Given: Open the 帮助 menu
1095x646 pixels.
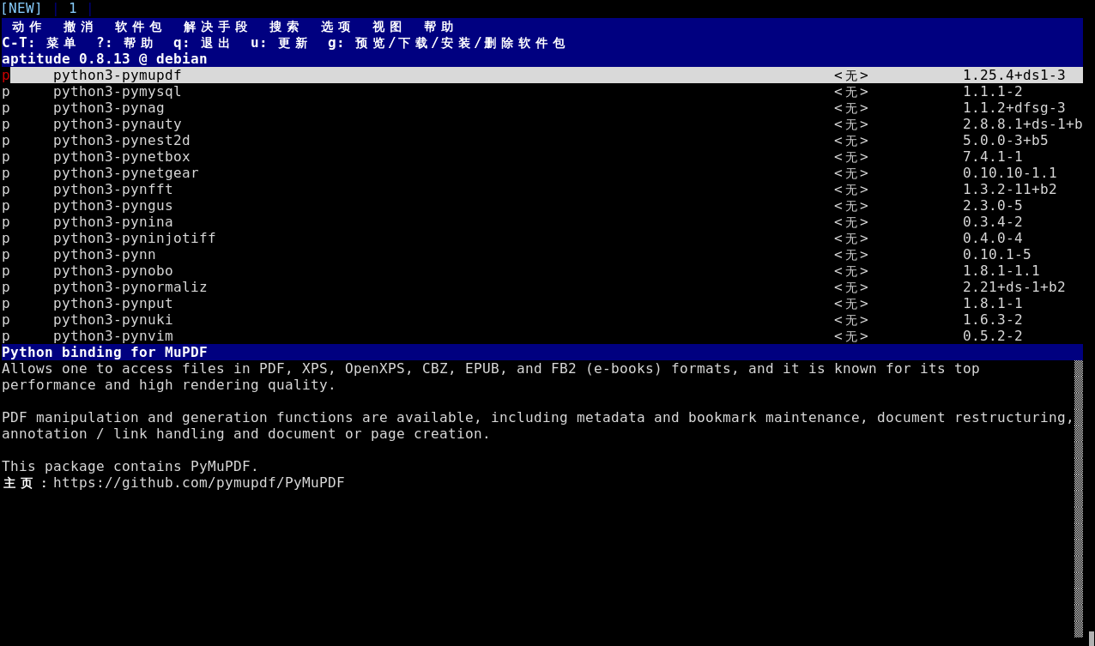Looking at the screenshot, I should (x=439, y=27).
